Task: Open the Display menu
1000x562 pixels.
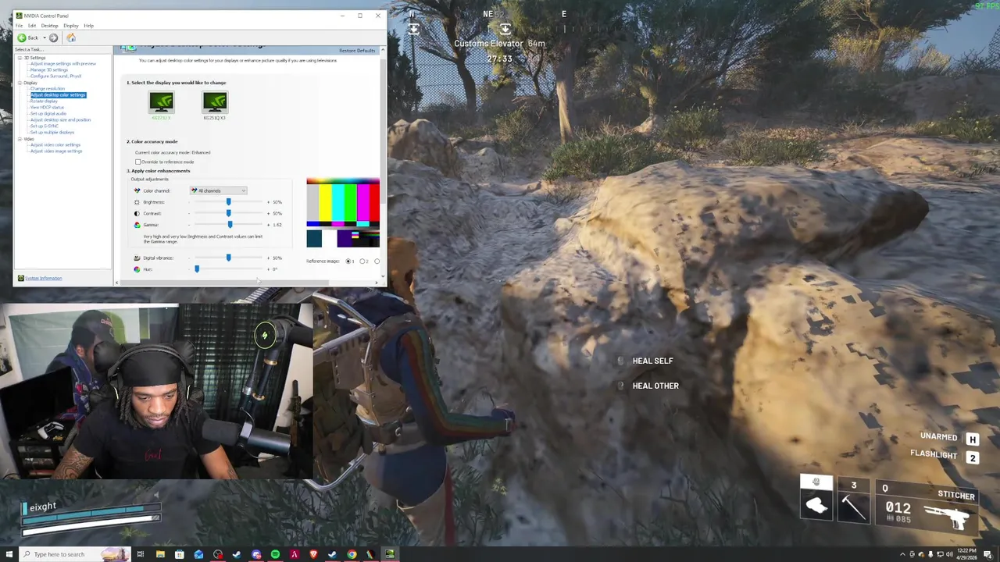Action: 71,26
